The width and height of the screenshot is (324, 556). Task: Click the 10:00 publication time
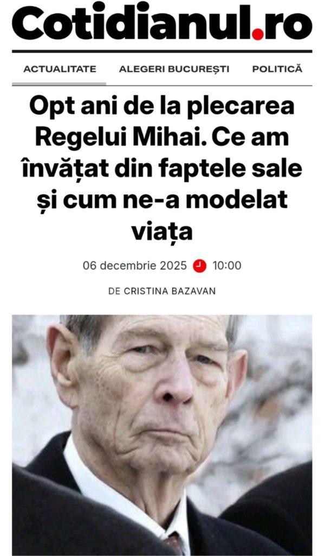pos(226,266)
